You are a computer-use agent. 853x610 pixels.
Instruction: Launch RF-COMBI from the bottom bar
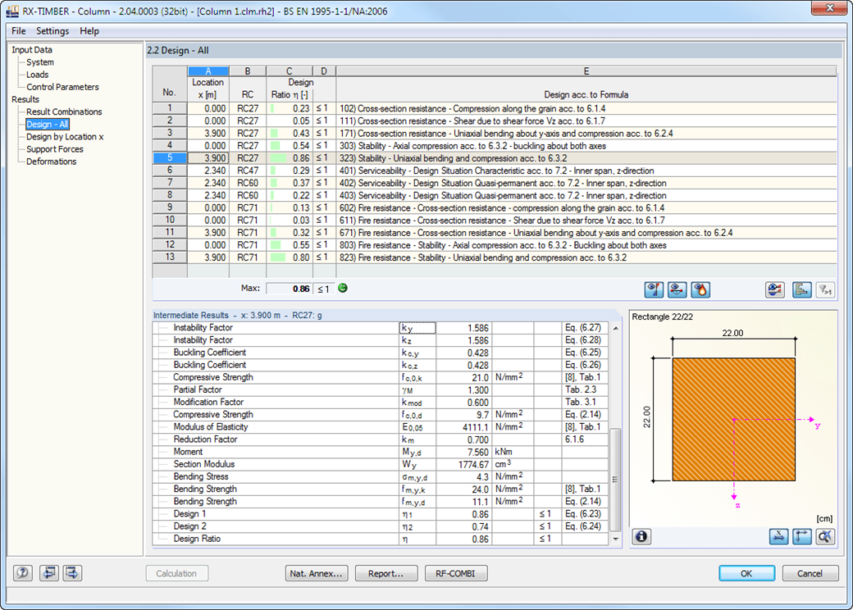pyautogui.click(x=455, y=573)
